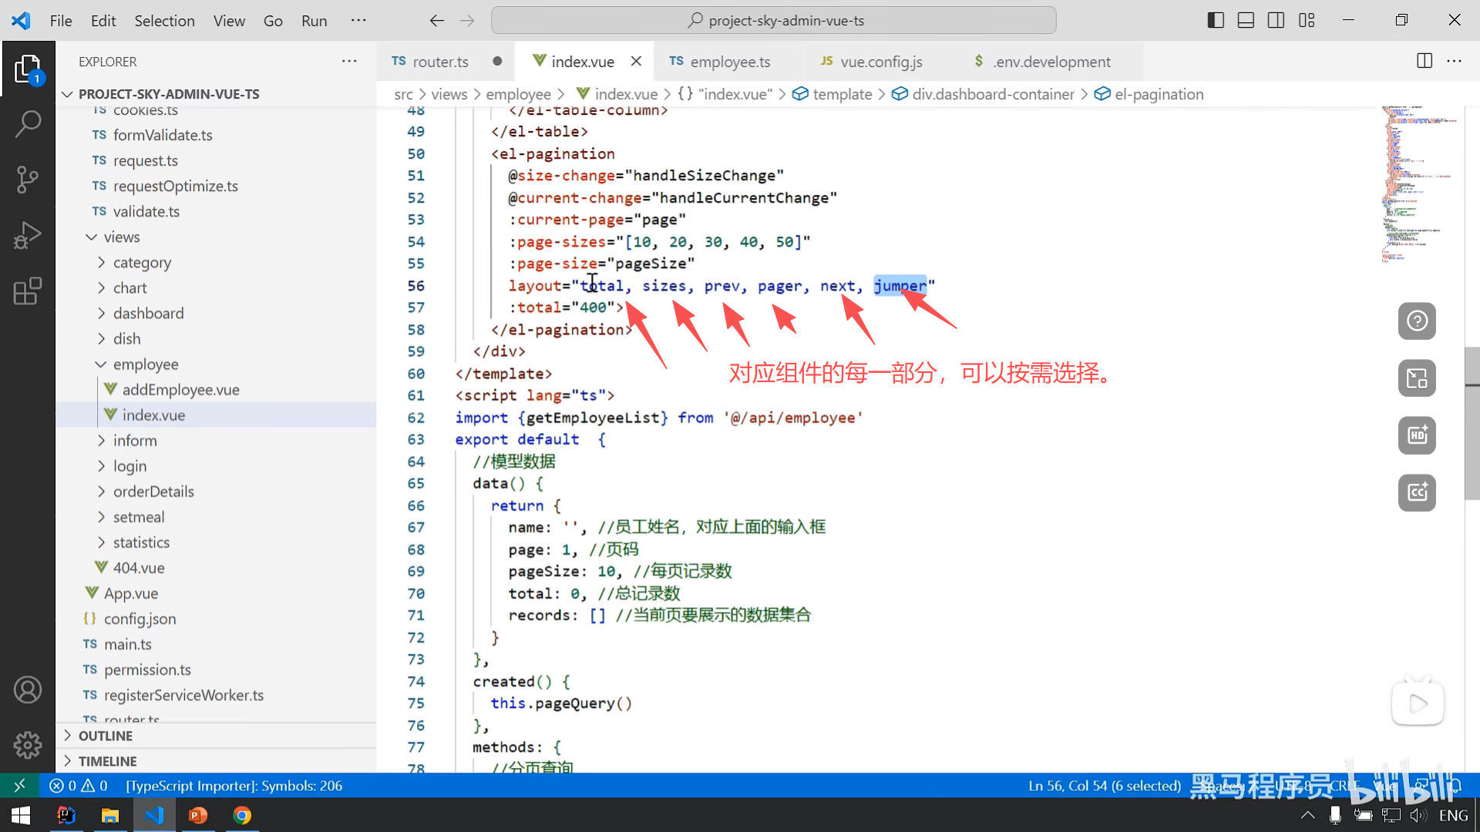Open the Extensions view
This screenshot has width=1480, height=832.
pyautogui.click(x=28, y=292)
